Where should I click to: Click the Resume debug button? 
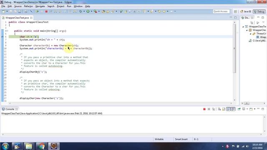click(37, 12)
